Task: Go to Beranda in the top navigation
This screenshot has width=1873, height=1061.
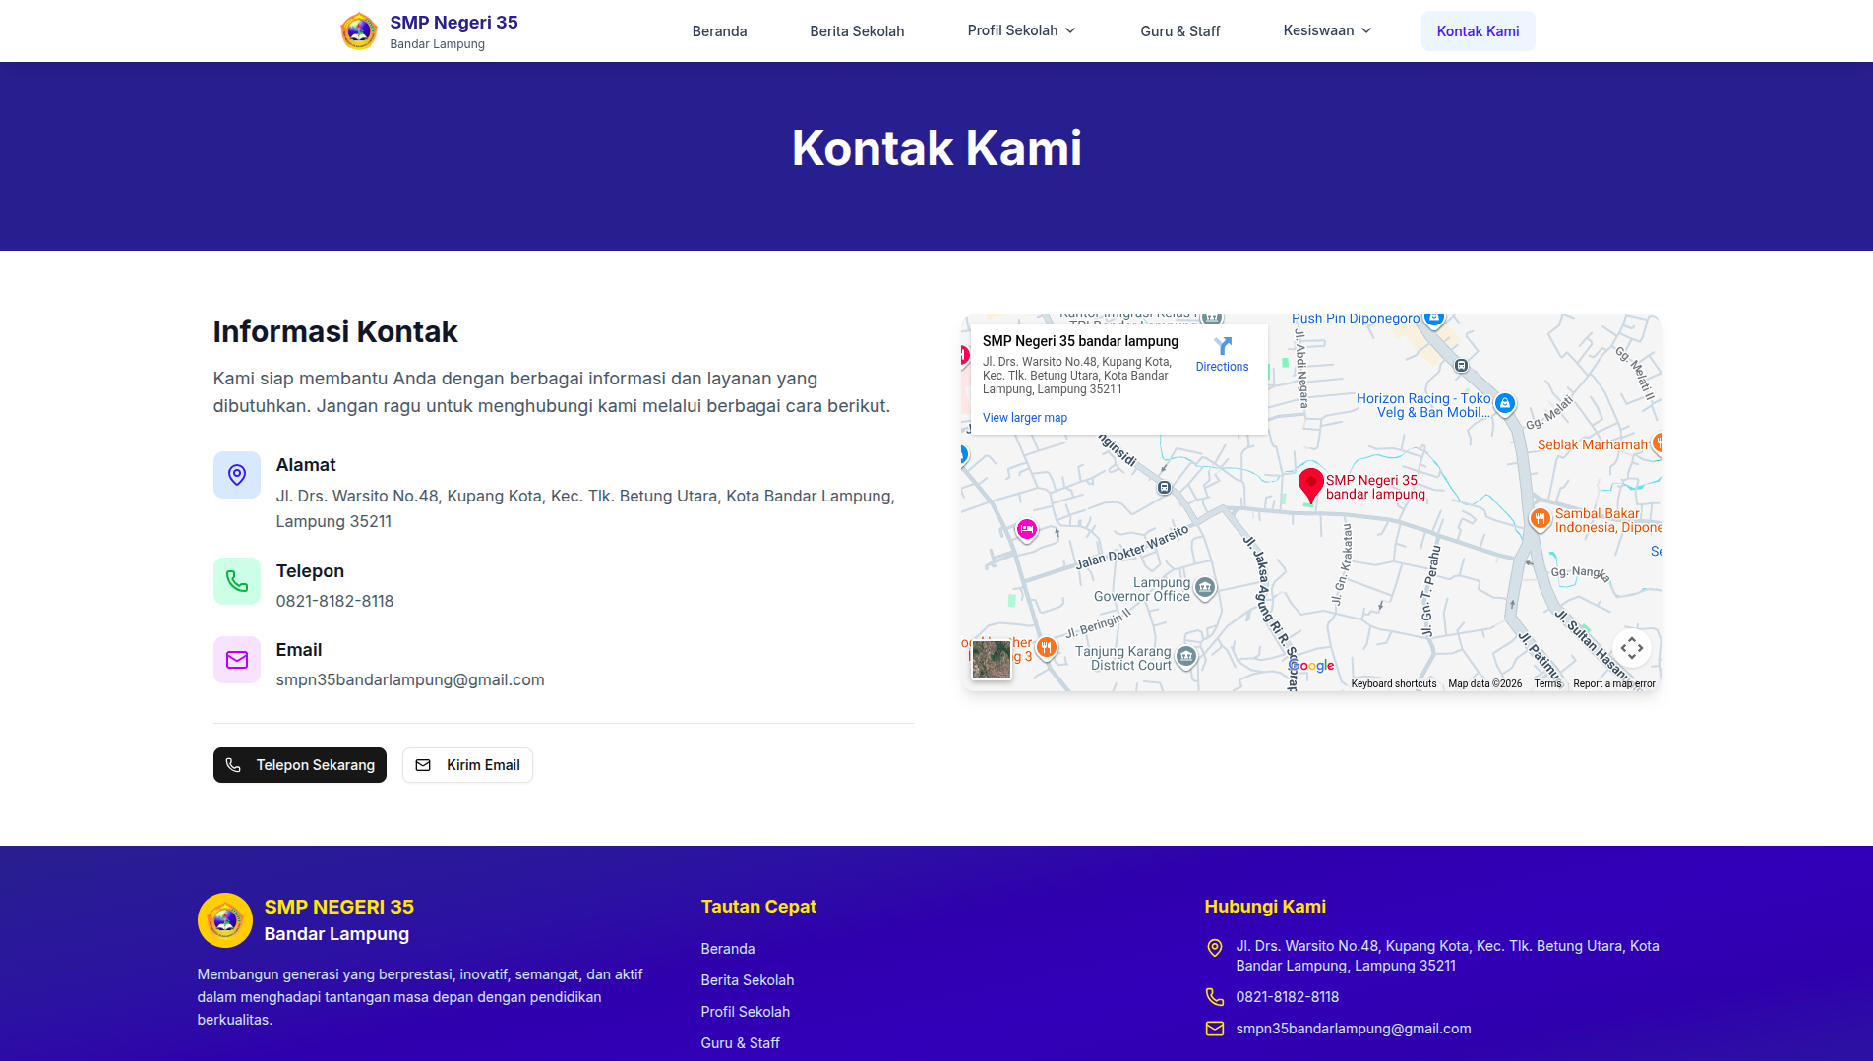Action: [x=720, y=31]
